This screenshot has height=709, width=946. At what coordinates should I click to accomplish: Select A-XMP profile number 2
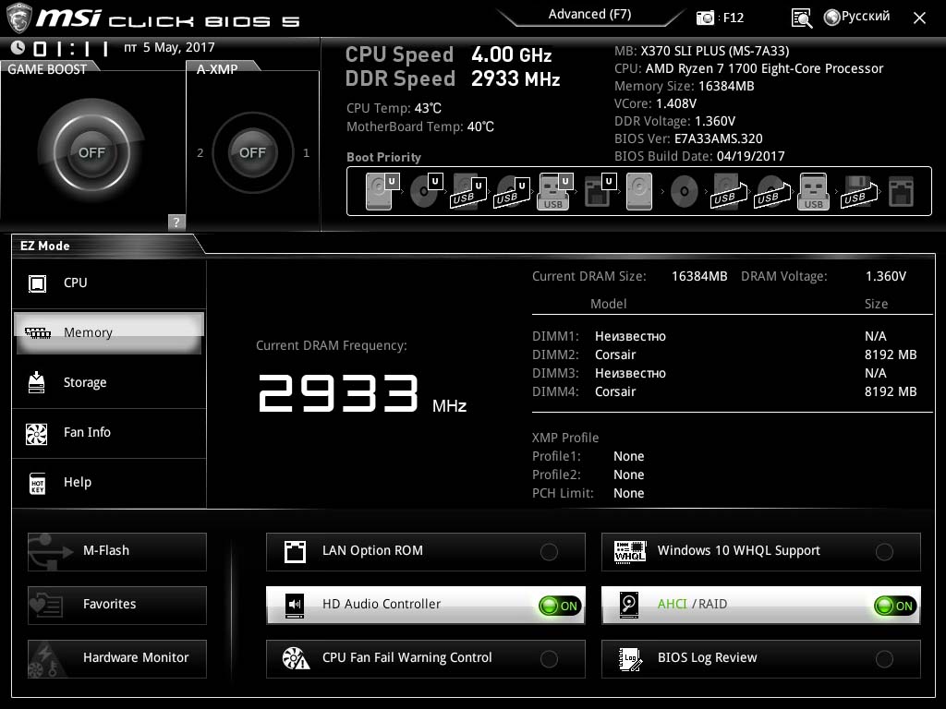point(200,153)
